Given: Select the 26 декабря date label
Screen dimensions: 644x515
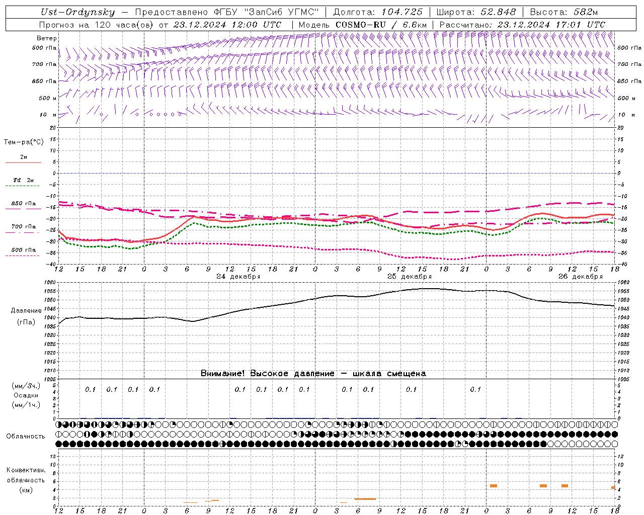Looking at the screenshot, I should 581,277.
